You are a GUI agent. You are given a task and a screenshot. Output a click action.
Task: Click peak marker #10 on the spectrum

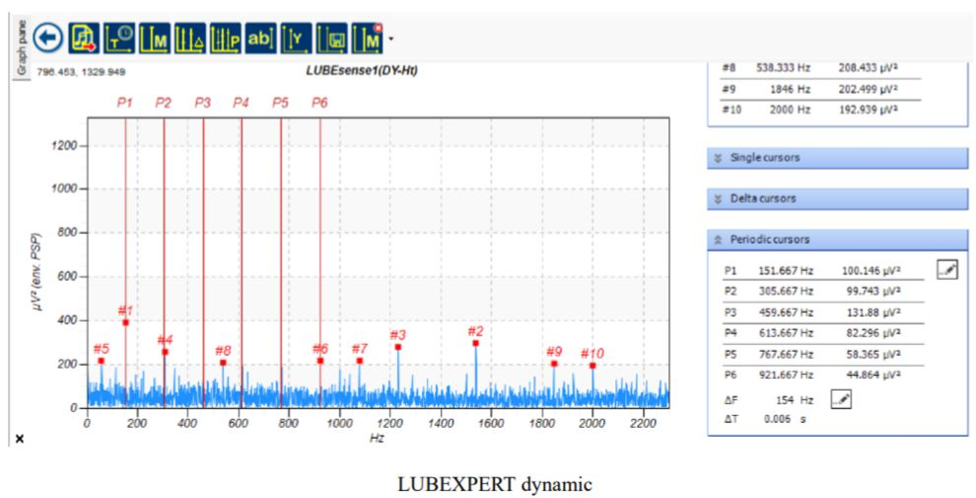[x=593, y=366]
